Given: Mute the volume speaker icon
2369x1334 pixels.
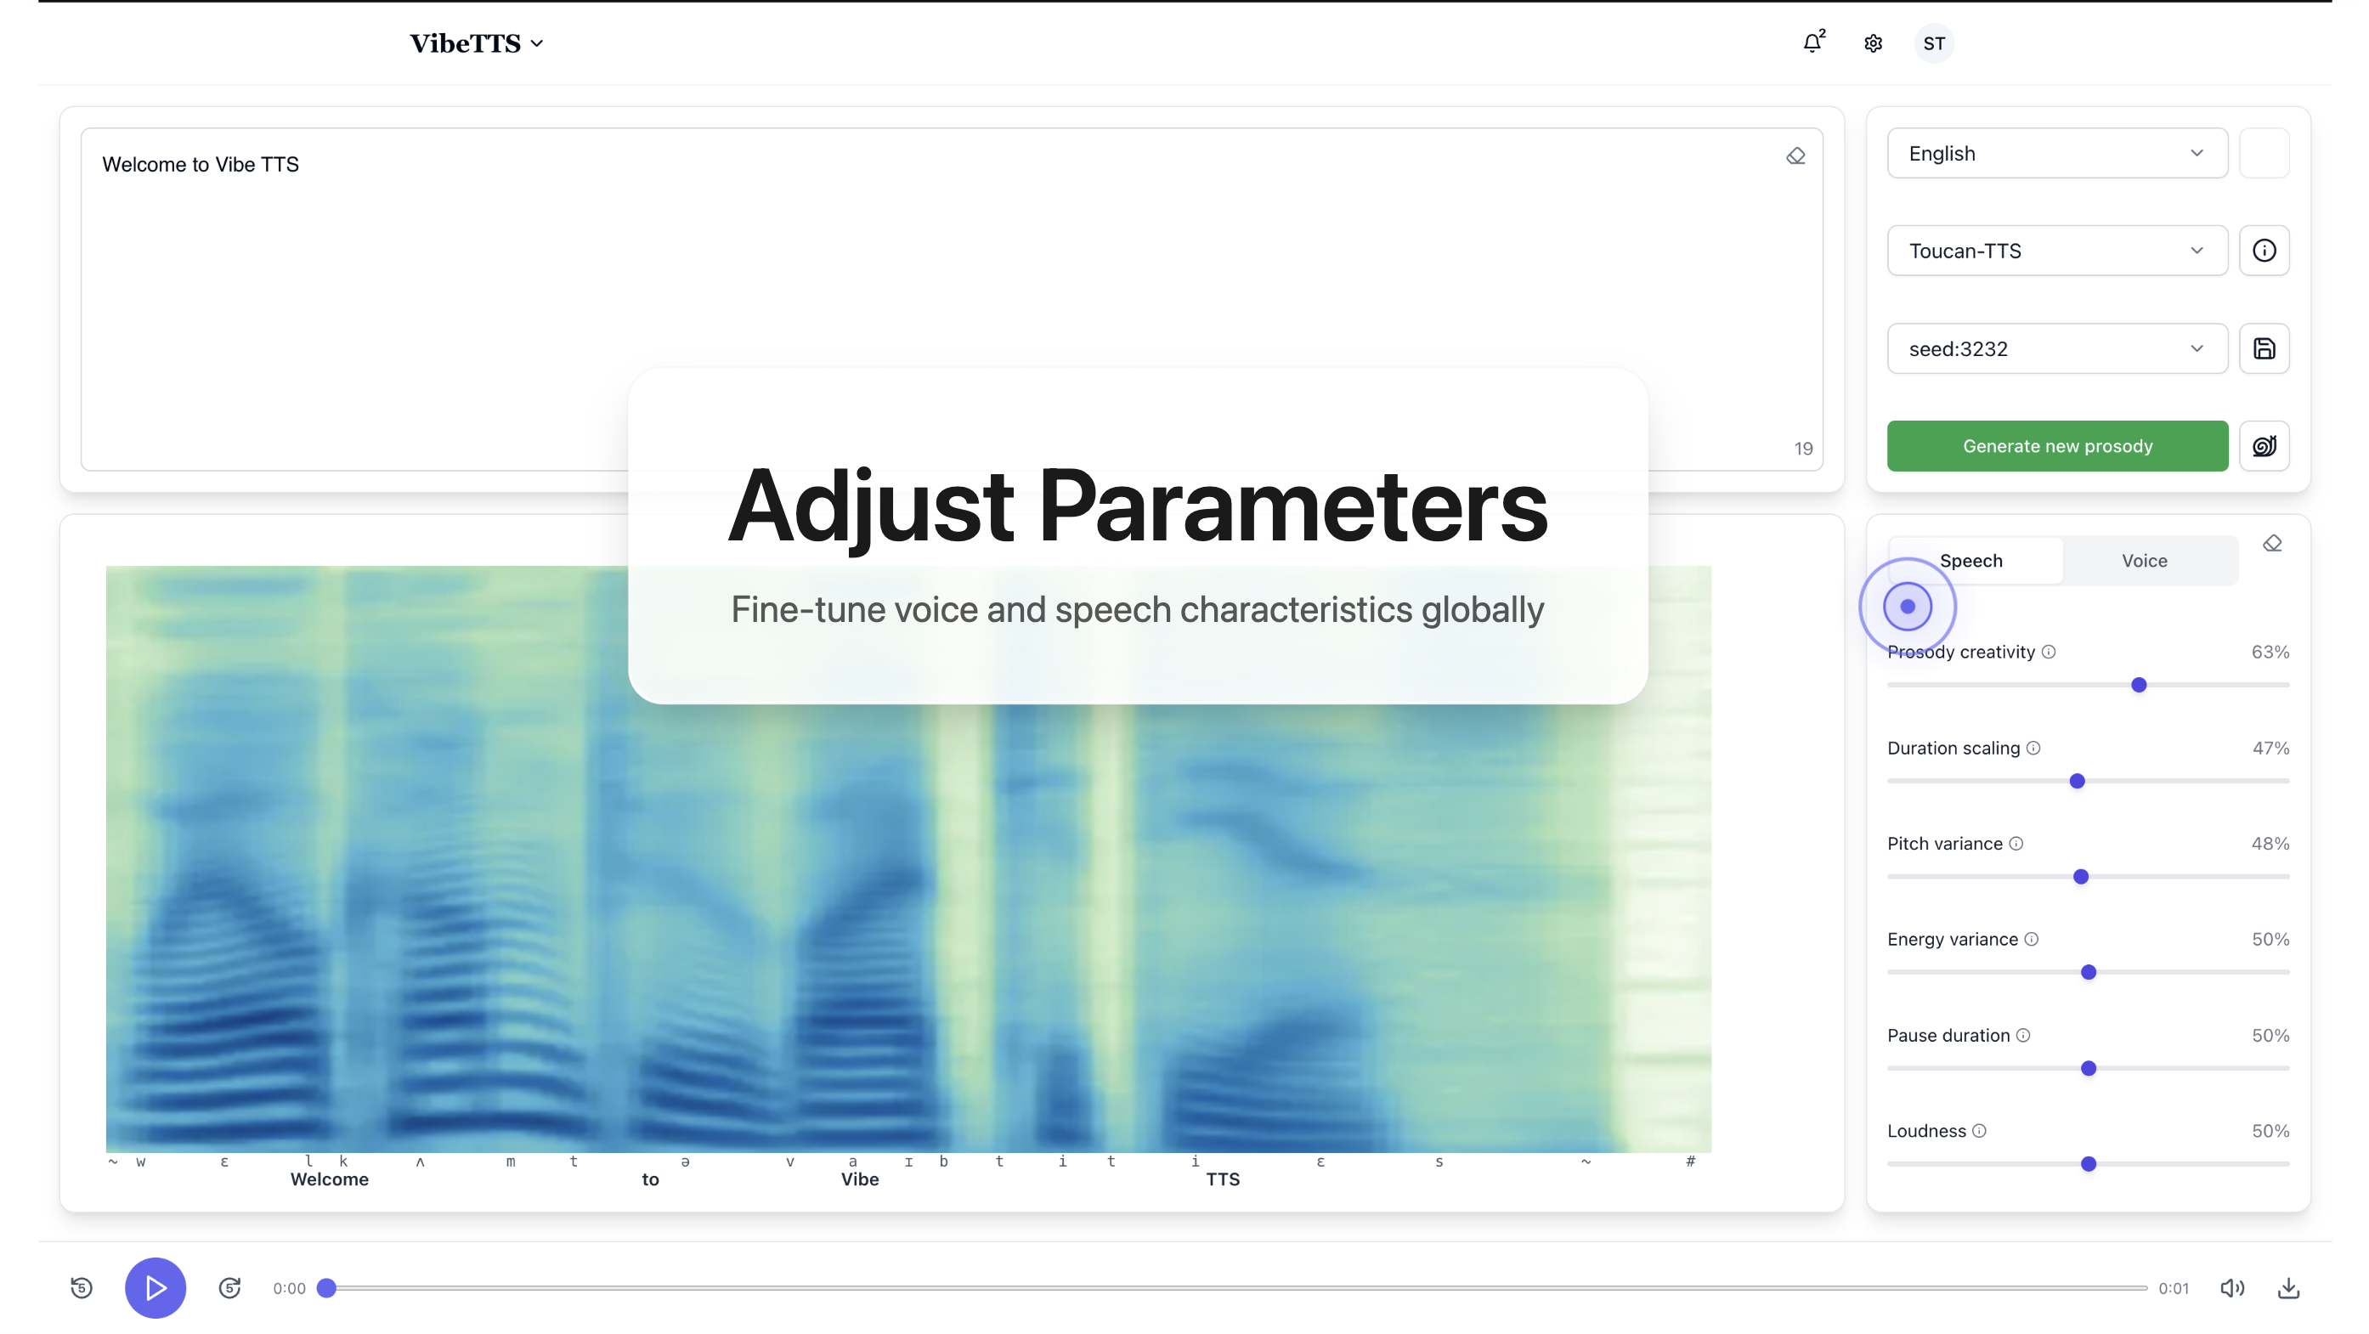Looking at the screenshot, I should (2231, 1287).
